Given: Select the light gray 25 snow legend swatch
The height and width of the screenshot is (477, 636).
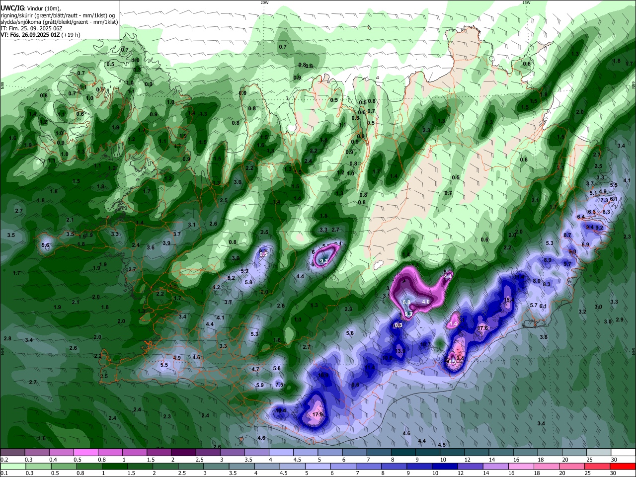Looking at the screenshot, I should coord(599,453).
